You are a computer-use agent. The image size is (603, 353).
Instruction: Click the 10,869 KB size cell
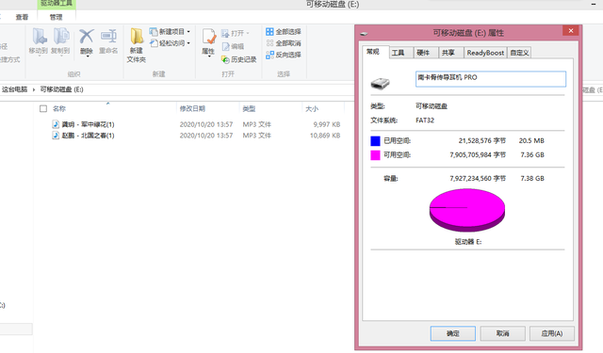325,136
